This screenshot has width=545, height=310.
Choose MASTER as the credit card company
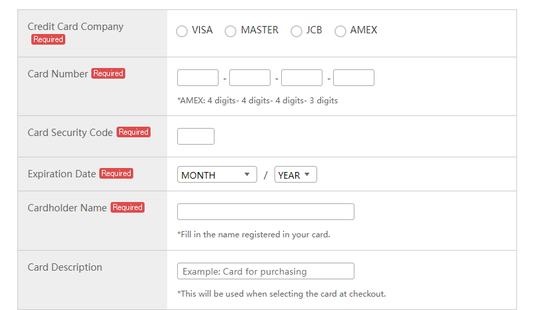click(231, 31)
